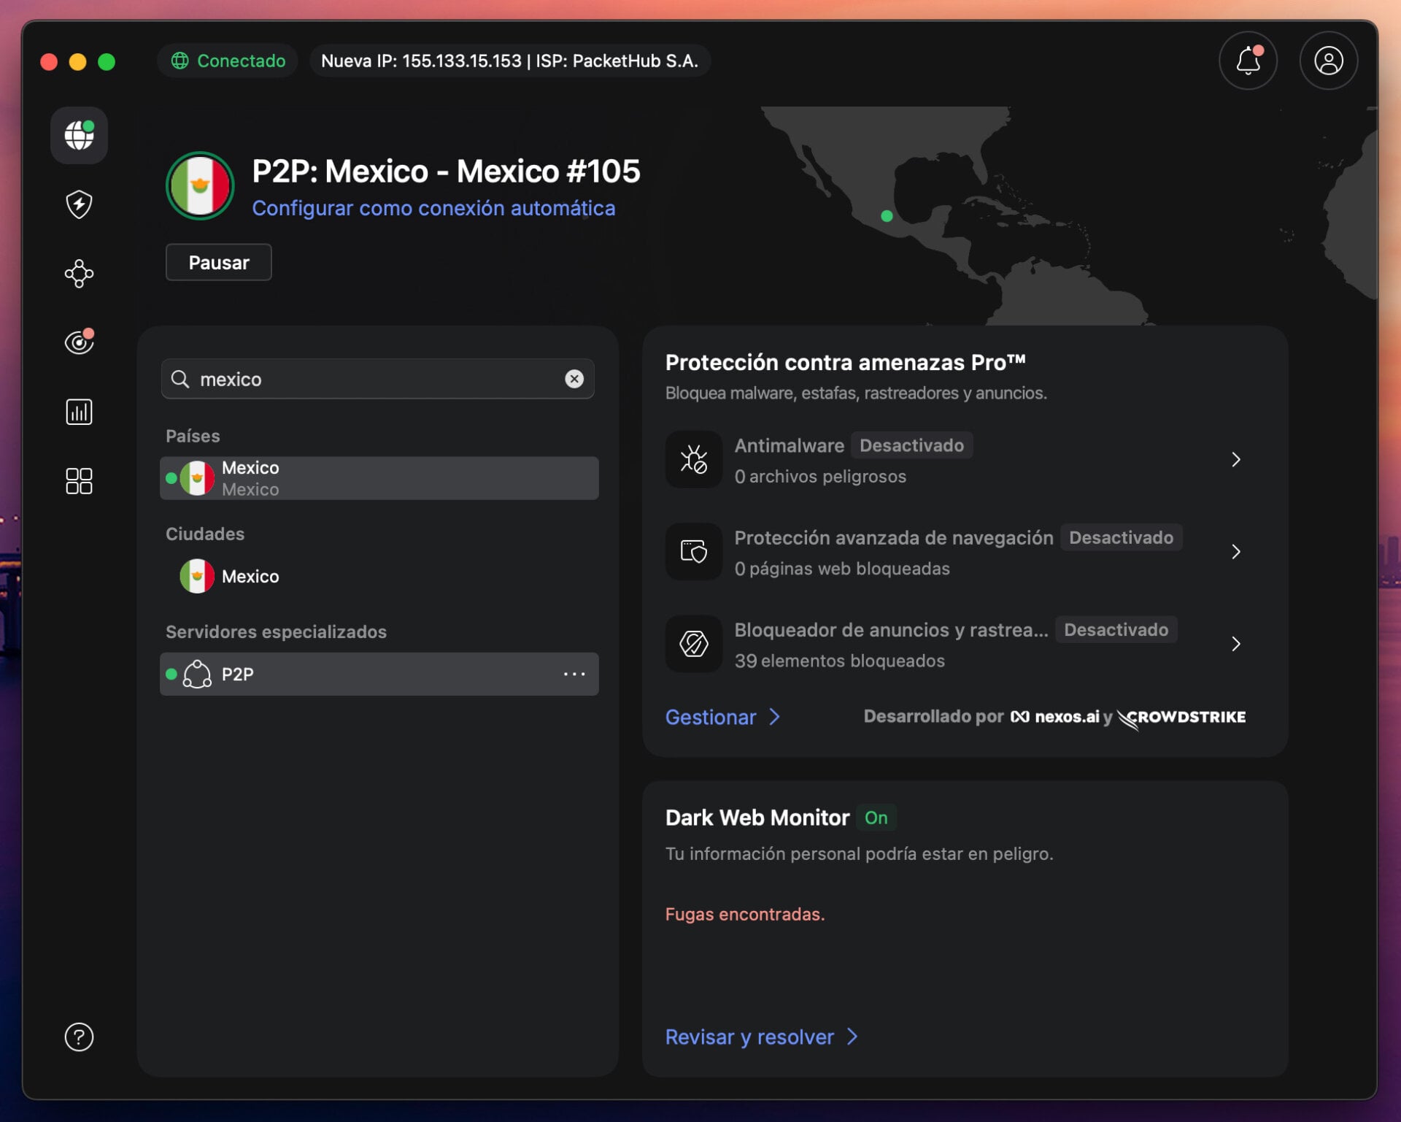Expand the Antimalware details chevron
The image size is (1401, 1122).
1236,459
